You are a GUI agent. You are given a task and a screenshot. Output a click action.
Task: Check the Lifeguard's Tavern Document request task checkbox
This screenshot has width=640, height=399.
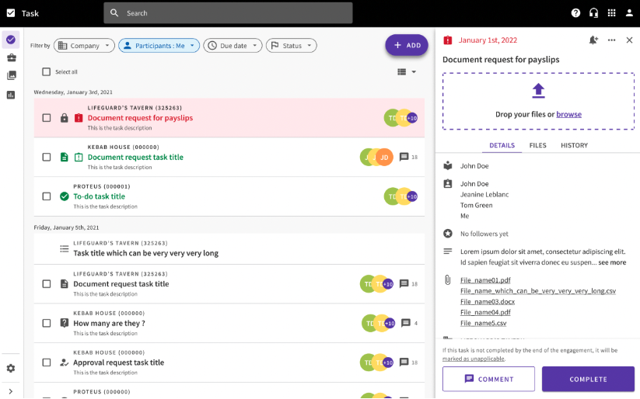coord(47,284)
